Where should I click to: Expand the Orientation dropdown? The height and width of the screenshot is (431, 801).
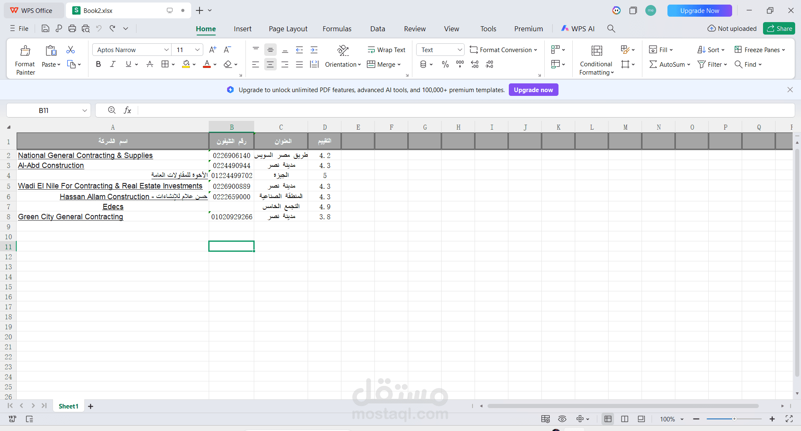(x=359, y=65)
